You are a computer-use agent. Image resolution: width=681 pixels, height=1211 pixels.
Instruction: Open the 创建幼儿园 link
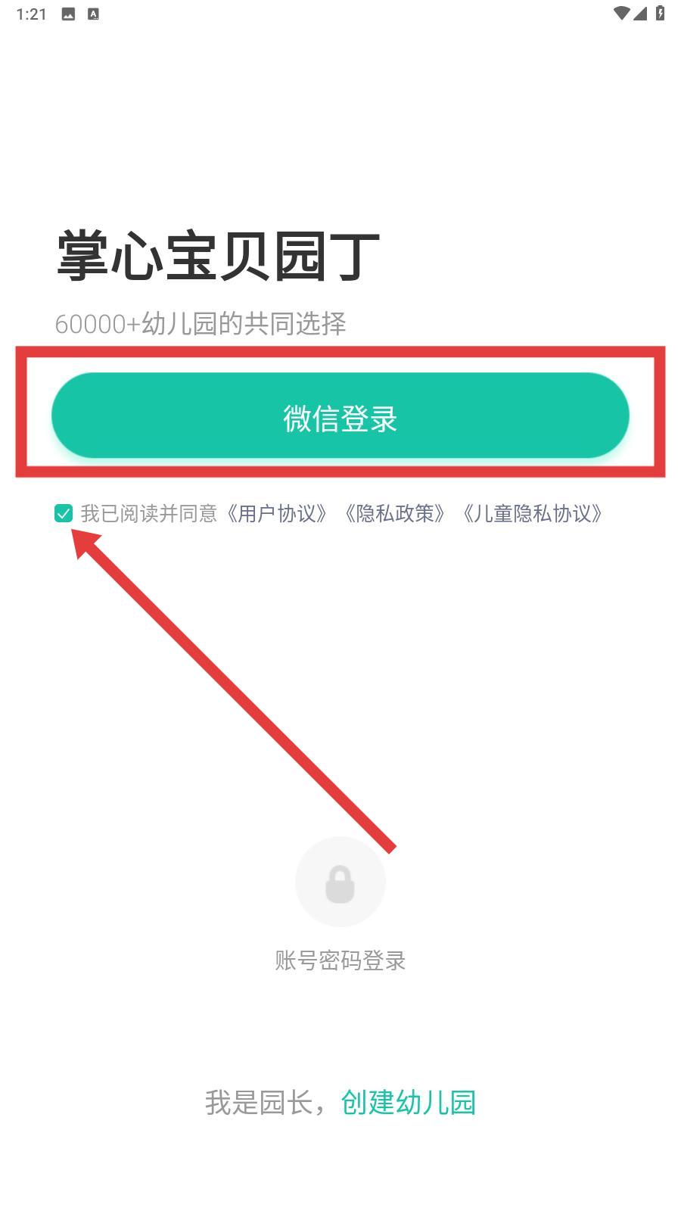point(409,1102)
